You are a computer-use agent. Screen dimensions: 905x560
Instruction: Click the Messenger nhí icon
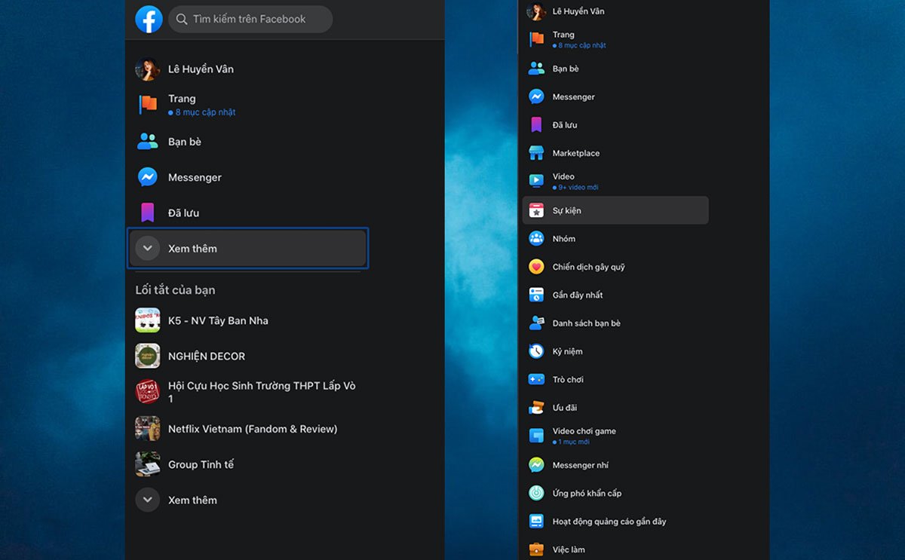click(536, 465)
